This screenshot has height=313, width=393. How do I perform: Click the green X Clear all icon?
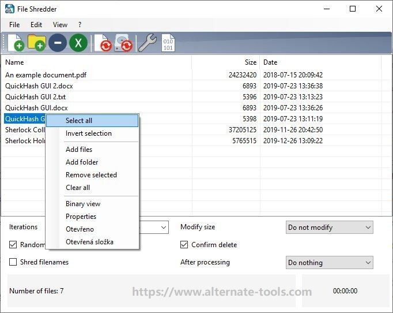[78, 43]
